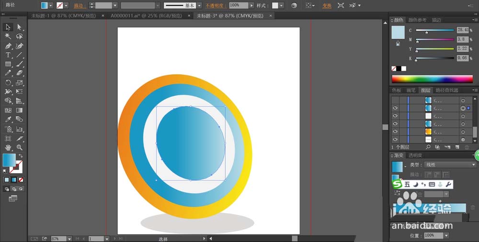The image size is (479, 242).
Task: Apply Color mode button in toolbox
Action: tap(7, 180)
